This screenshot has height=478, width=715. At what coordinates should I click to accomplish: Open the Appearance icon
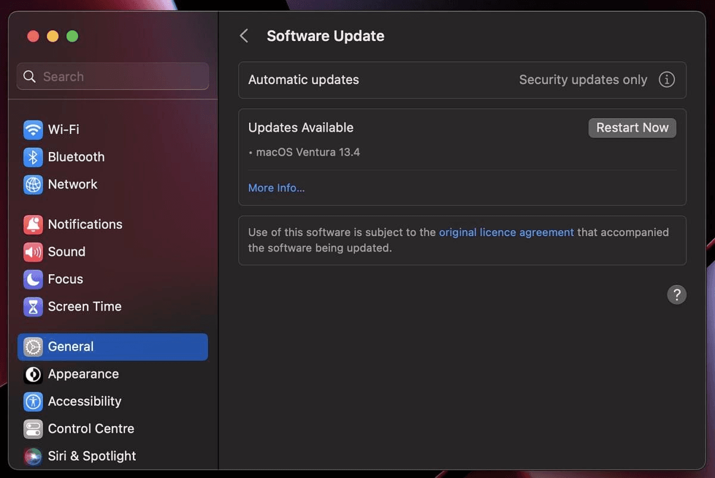33,374
